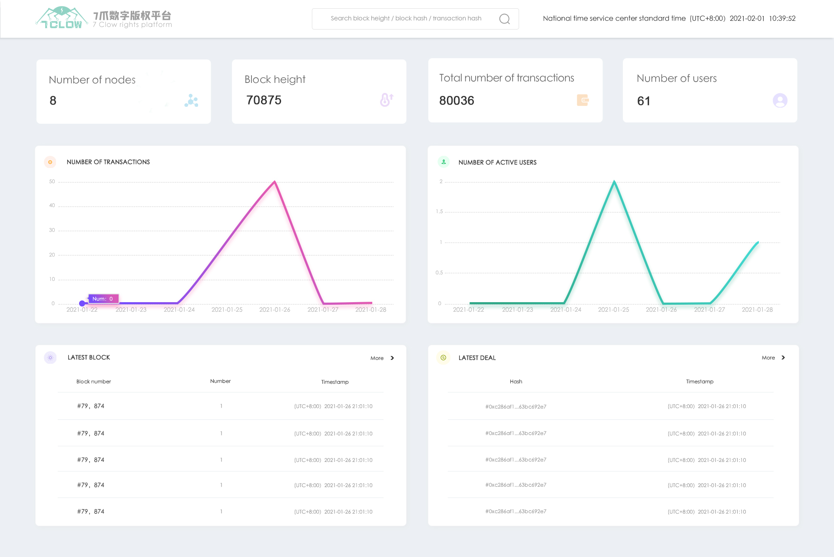
Task: Click the search magnifier icon
Action: 504,19
